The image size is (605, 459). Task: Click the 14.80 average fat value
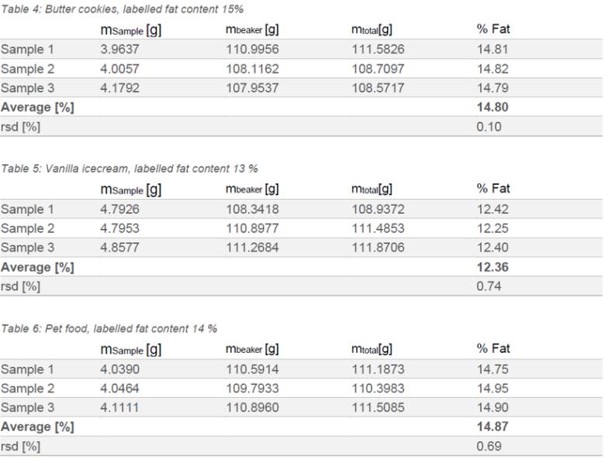coord(493,107)
